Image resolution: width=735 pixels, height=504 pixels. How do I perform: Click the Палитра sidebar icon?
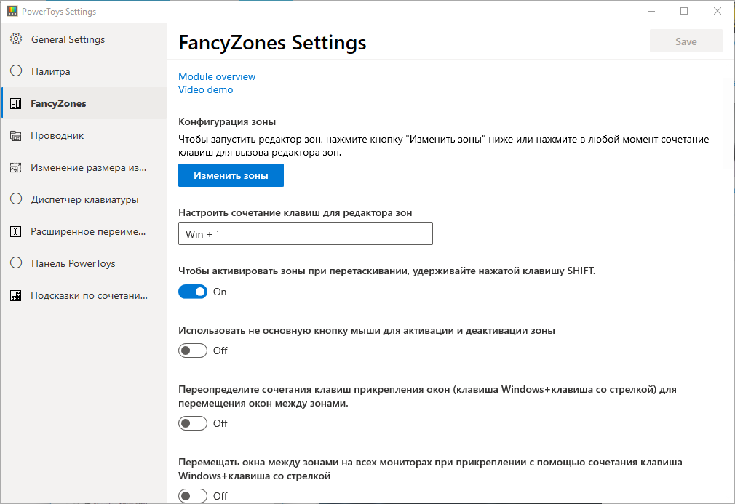tap(16, 71)
